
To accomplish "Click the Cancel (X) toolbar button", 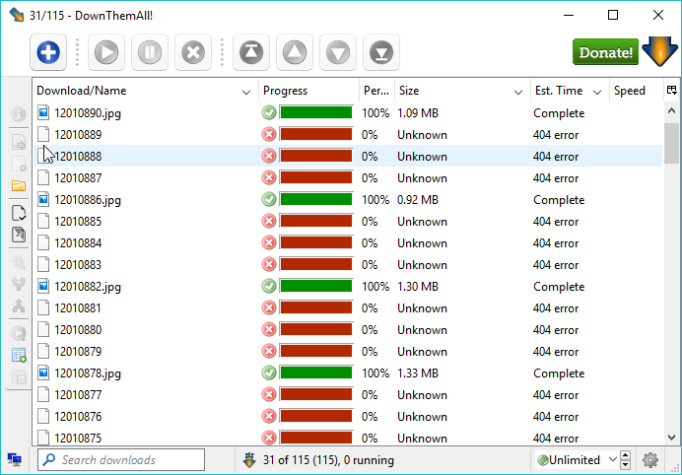I will pyautogui.click(x=193, y=52).
